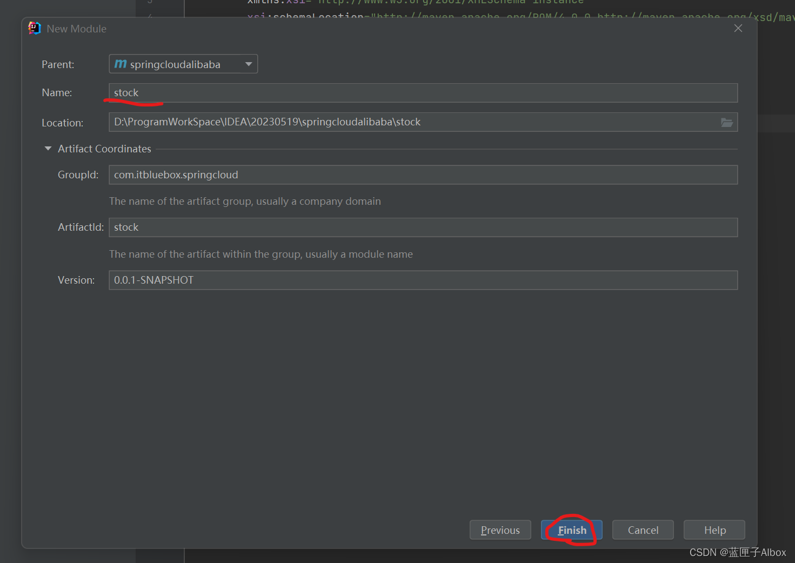Close the New Module dialog window

click(738, 28)
